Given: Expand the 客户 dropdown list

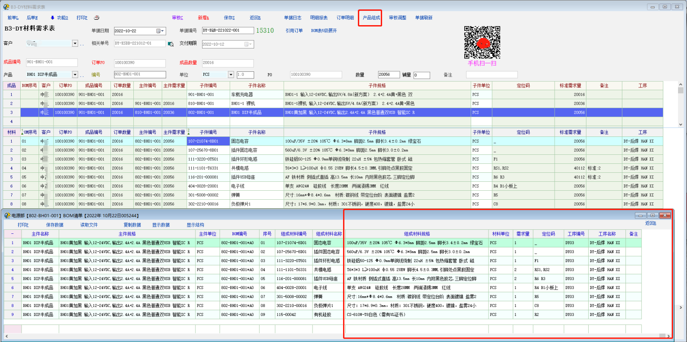Looking at the screenshot, I should 75,44.
